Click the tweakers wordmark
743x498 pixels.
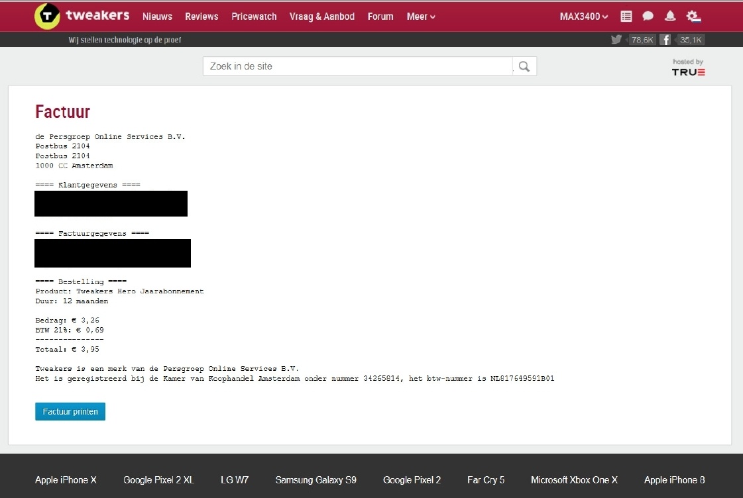tap(97, 16)
